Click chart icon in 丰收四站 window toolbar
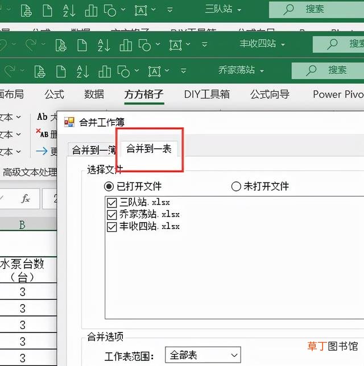 pyautogui.click(x=126, y=45)
